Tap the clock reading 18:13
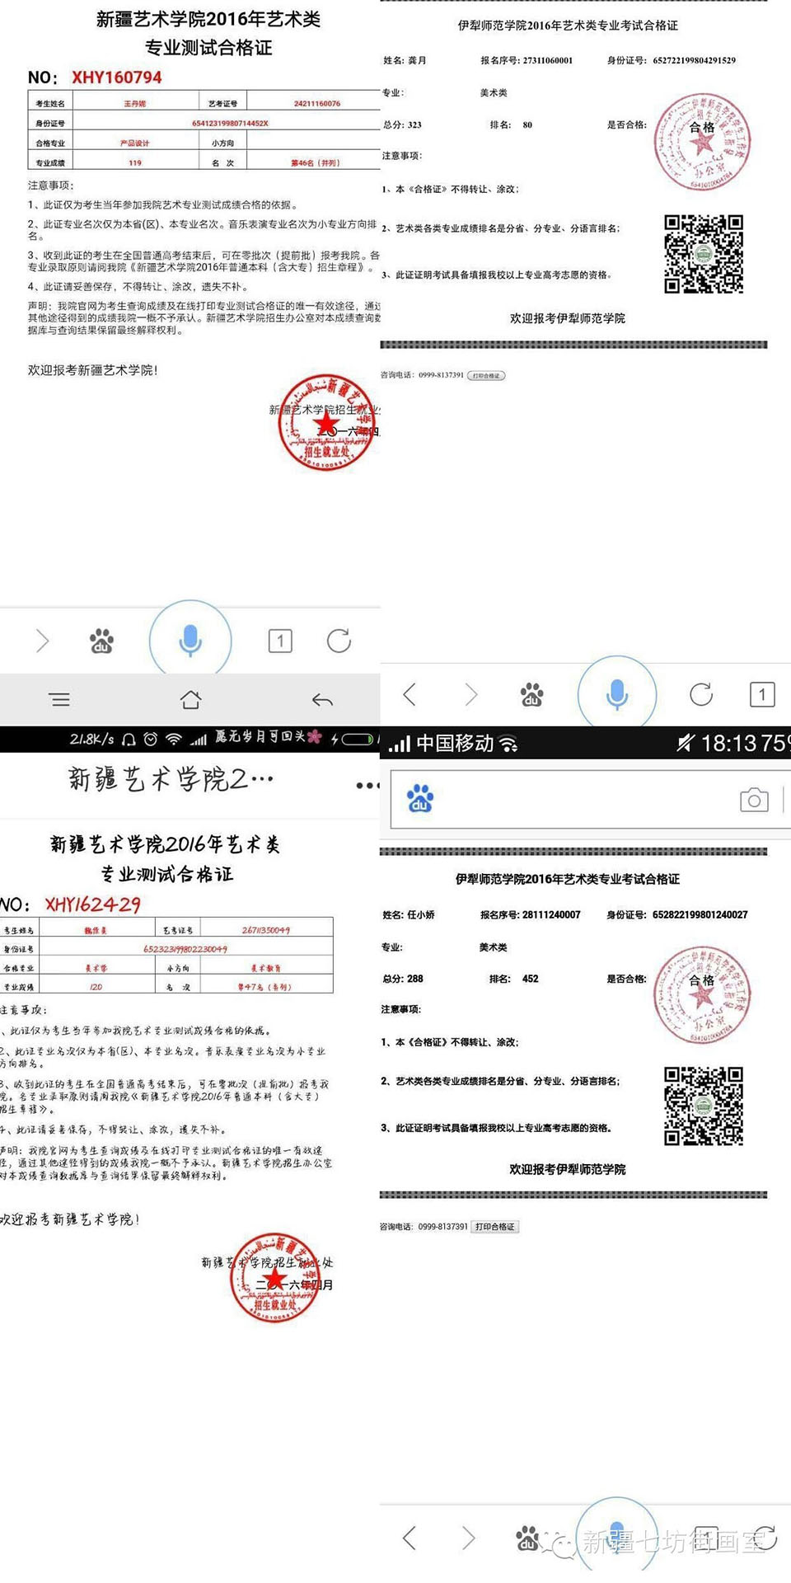 point(729,744)
